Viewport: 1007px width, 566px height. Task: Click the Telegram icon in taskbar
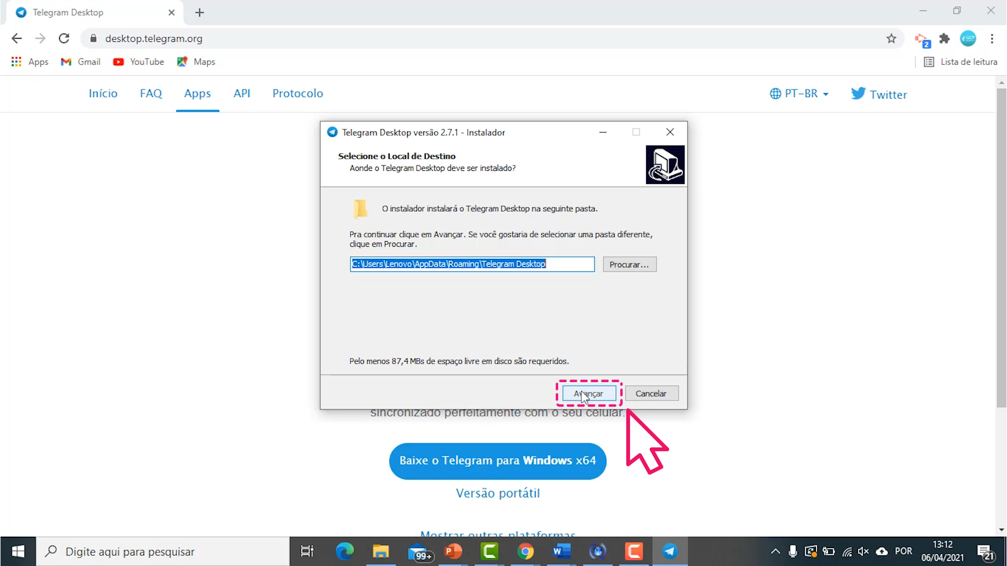(669, 551)
